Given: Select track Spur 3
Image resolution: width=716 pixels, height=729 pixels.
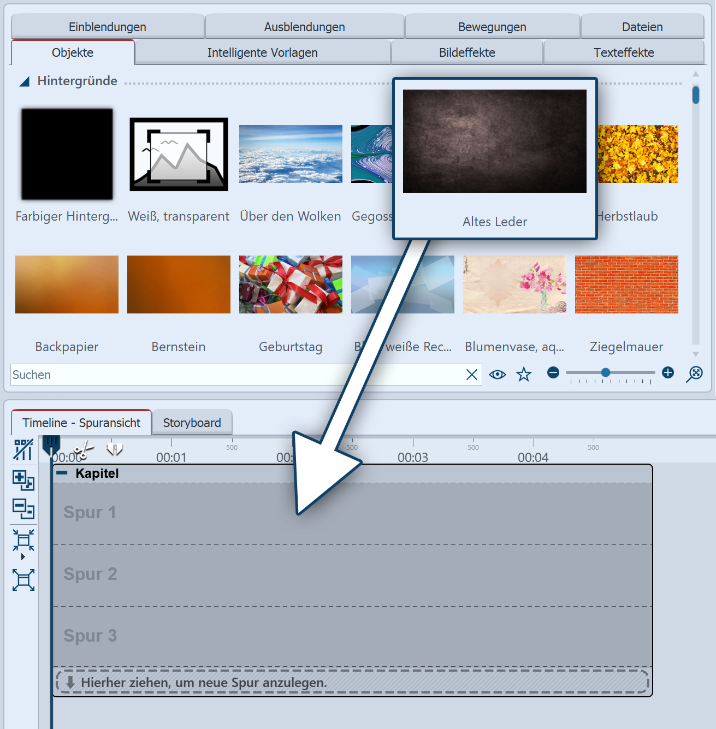Looking at the screenshot, I should 352,637.
